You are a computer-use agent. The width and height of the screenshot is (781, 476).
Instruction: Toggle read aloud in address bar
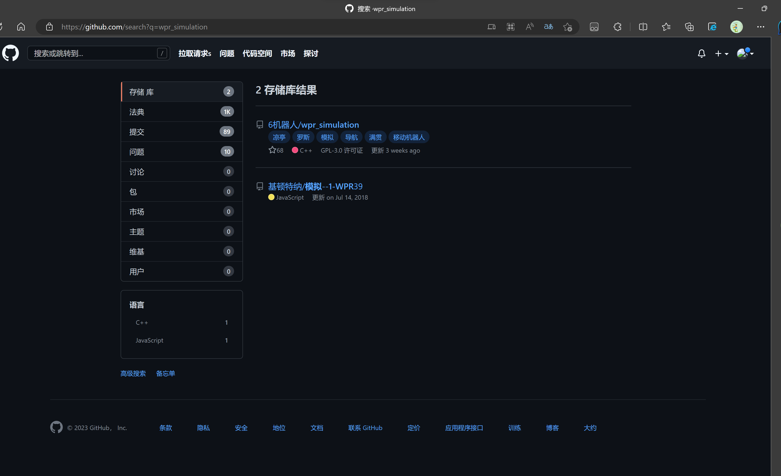pos(529,27)
